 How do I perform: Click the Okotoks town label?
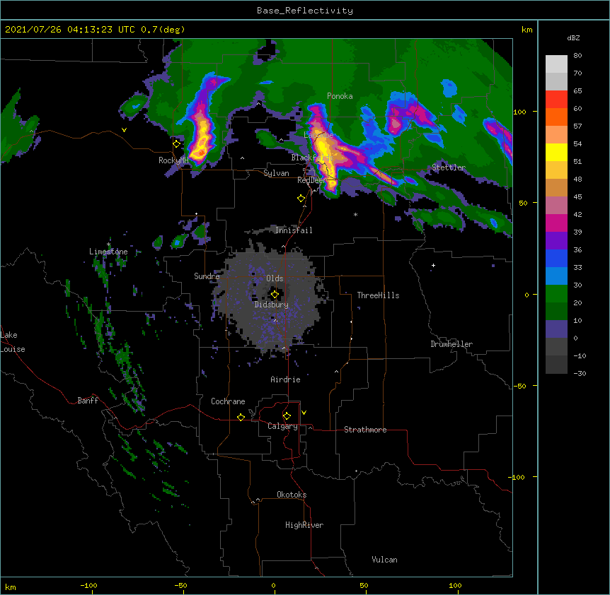(x=292, y=495)
